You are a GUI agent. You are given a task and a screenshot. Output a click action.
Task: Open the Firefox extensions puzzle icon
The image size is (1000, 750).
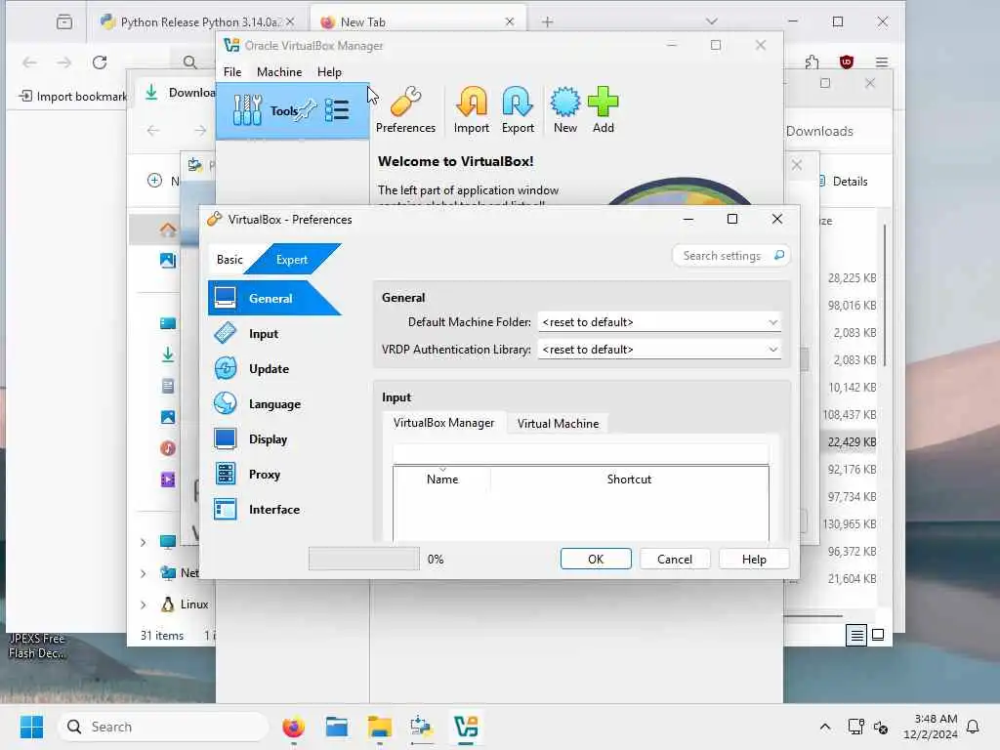click(812, 62)
